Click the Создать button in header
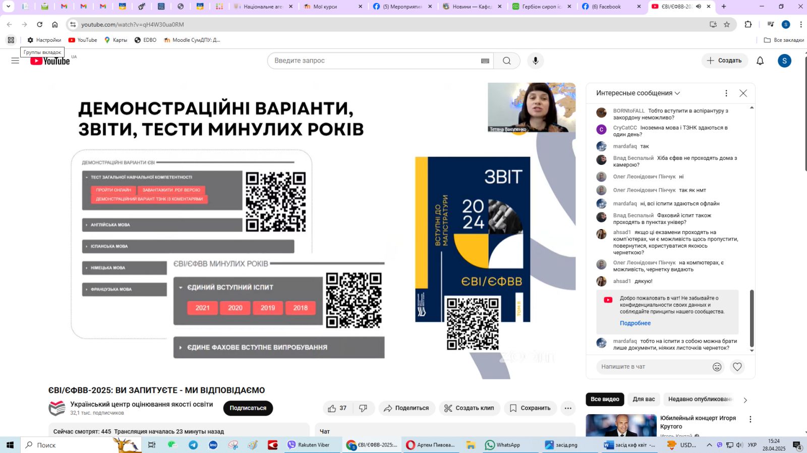The image size is (807, 453). (x=724, y=61)
